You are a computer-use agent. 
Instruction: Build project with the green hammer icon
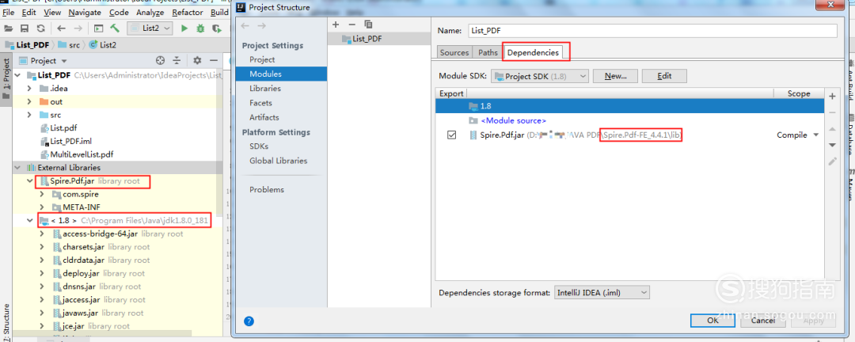tap(115, 28)
